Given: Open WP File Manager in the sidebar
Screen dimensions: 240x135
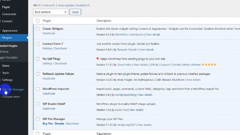Looking at the screenshot, I should pyautogui.click(x=13, y=90).
